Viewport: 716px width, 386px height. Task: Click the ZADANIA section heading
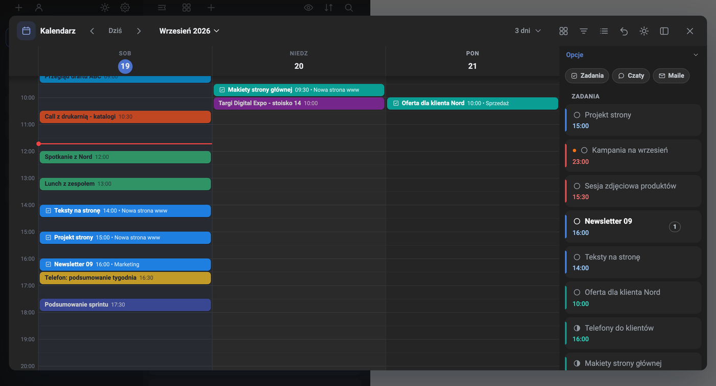(x=585, y=96)
